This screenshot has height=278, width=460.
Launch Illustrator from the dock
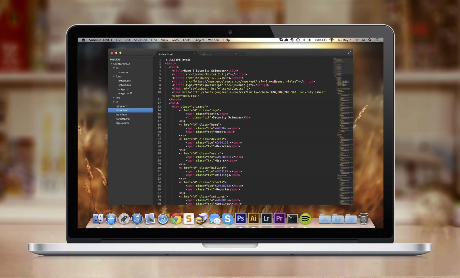coord(253,218)
